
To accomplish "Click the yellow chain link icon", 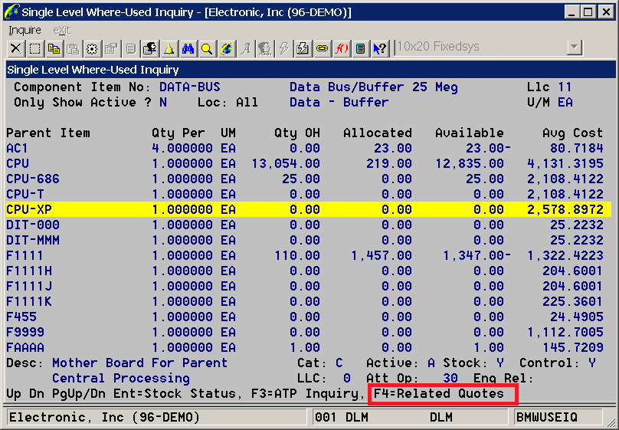I will tap(322, 48).
